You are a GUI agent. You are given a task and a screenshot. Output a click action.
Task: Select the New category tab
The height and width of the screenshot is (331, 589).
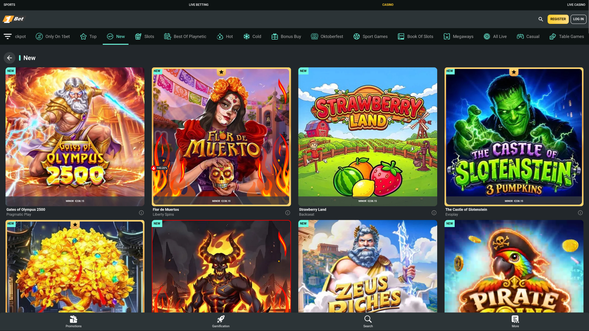[x=116, y=36]
